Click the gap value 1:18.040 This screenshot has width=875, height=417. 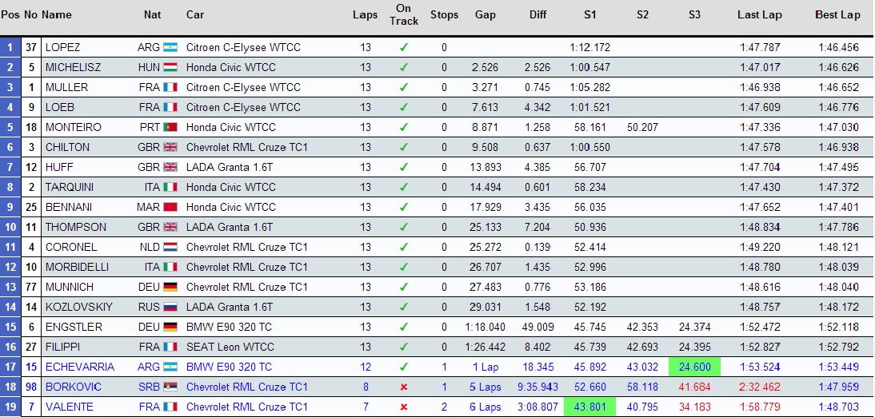[485, 328]
